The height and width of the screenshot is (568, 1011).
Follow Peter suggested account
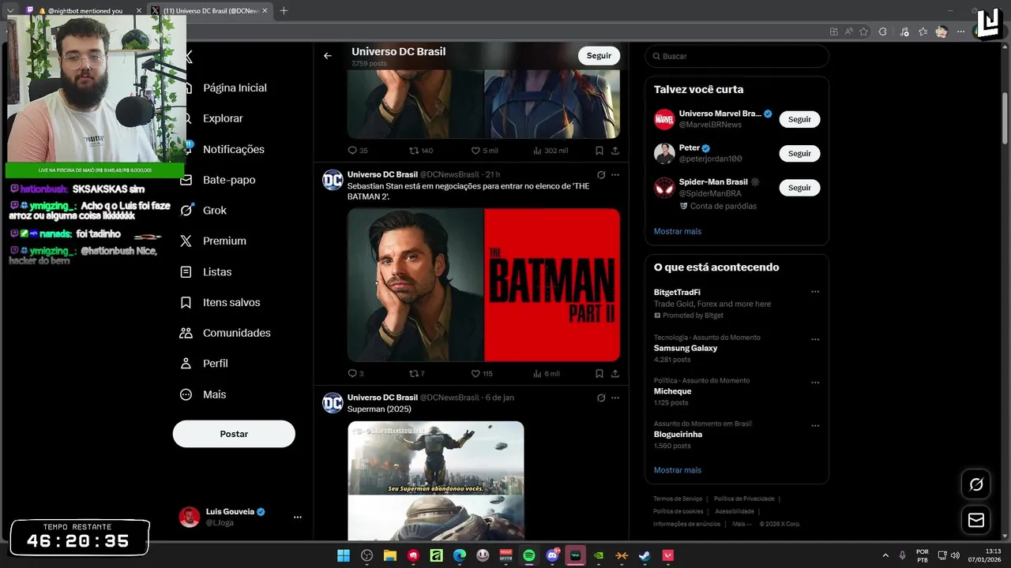click(x=799, y=154)
